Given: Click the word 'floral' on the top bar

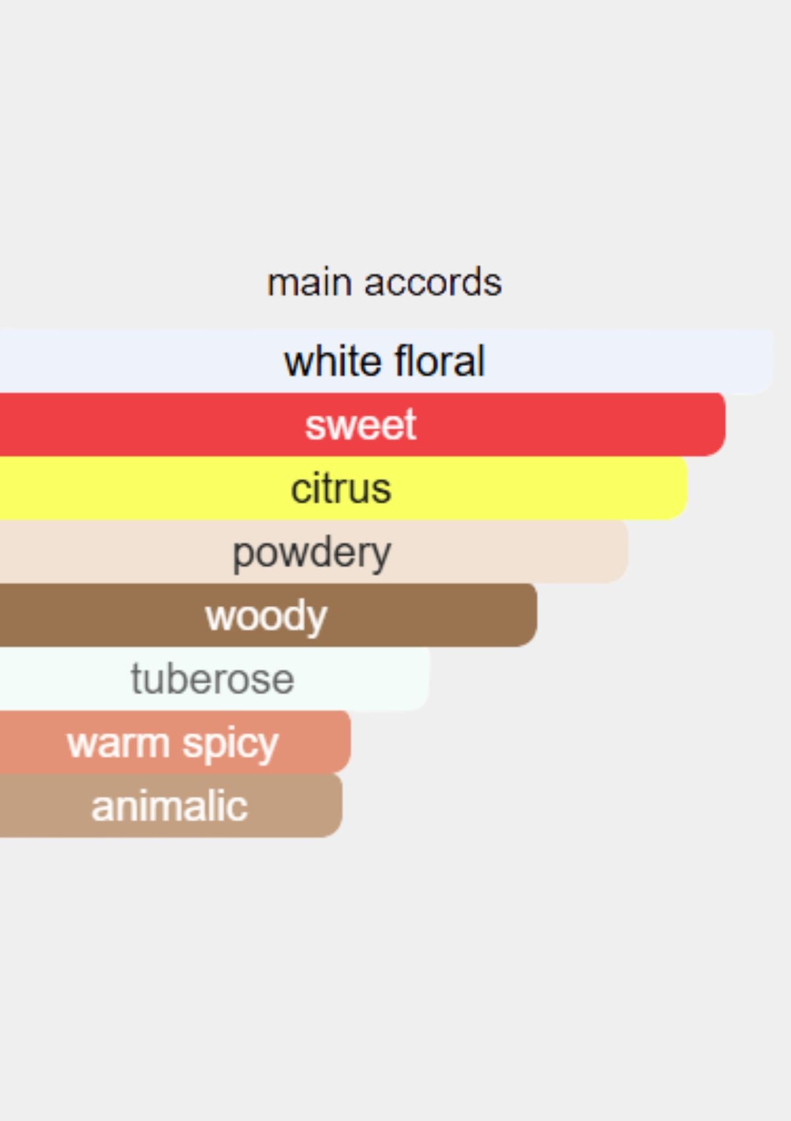Looking at the screenshot, I should click(x=440, y=361).
